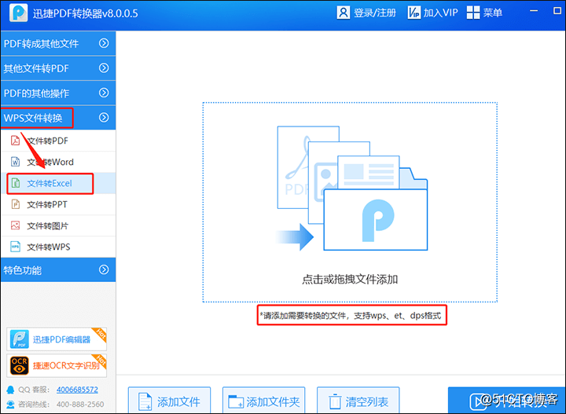Click the OCR eye logo icon
This screenshot has height=414, width=566.
[x=20, y=365]
